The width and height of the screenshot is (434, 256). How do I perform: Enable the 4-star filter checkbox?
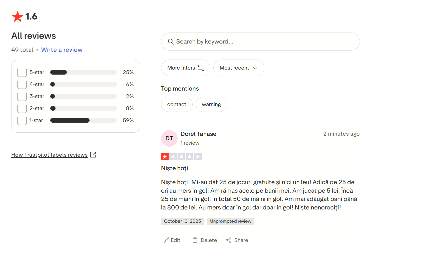[x=22, y=84]
